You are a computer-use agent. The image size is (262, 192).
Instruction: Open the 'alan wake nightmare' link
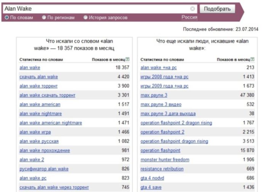click(x=41, y=114)
